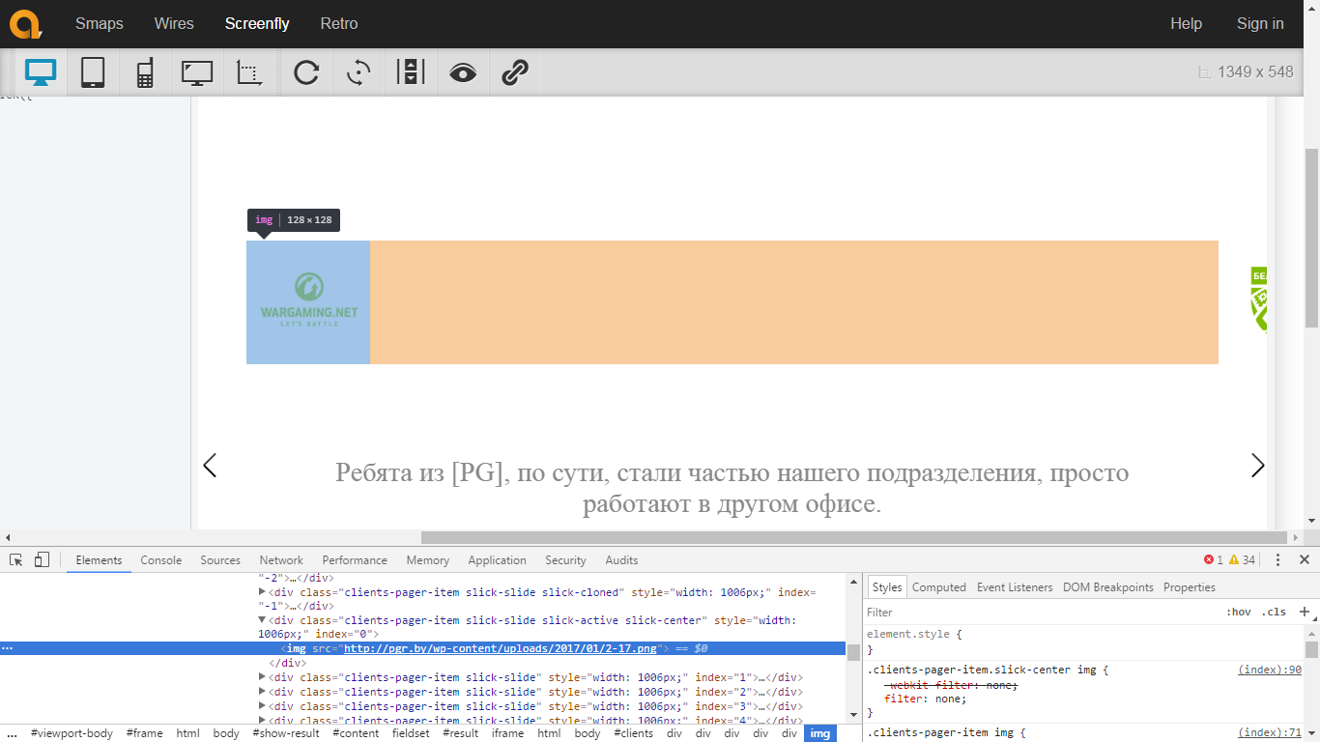This screenshot has height=742, width=1320.
Task: Click the #show-result breadcrumb
Action: (x=286, y=733)
